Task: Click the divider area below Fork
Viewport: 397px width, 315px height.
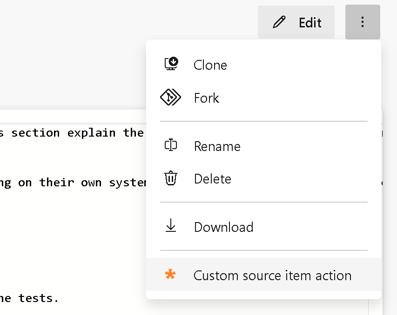Action: (x=263, y=120)
